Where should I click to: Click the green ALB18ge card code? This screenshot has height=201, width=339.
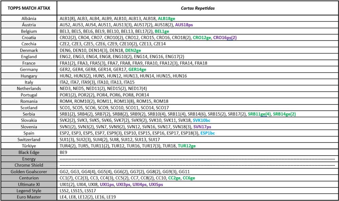point(166,19)
